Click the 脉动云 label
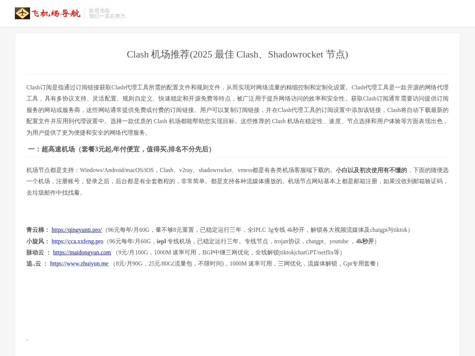This screenshot has width=475, height=356. (x=39, y=253)
